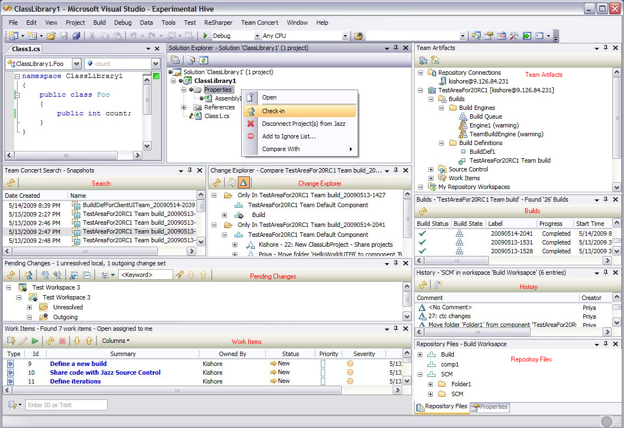Click the New Project icon in main toolbar
This screenshot has height=428, width=624.
[14, 36]
